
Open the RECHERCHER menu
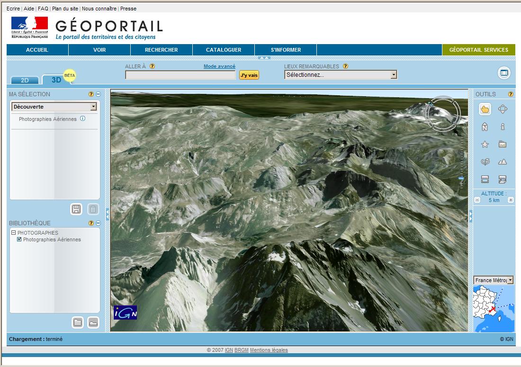(x=162, y=50)
